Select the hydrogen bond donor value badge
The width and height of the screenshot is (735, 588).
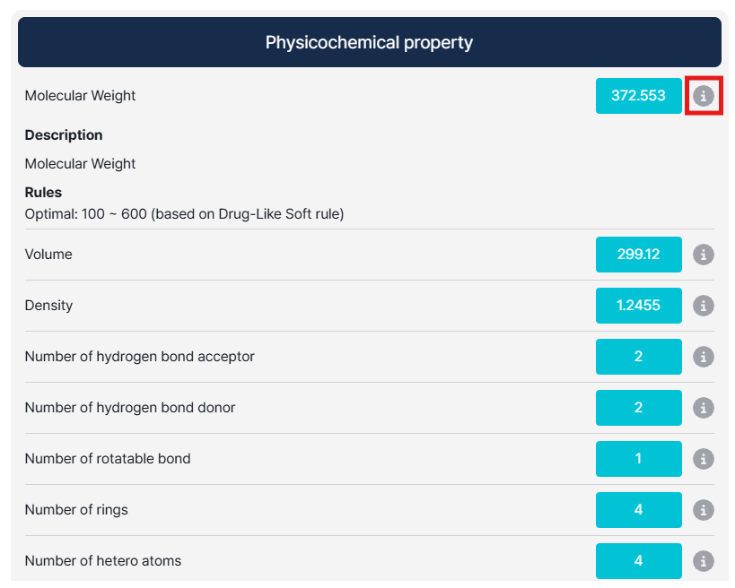pos(638,408)
